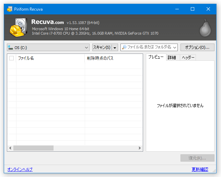Click the horizontal scrollbar thumb in file list
The image size is (221, 177).
(x=33, y=148)
